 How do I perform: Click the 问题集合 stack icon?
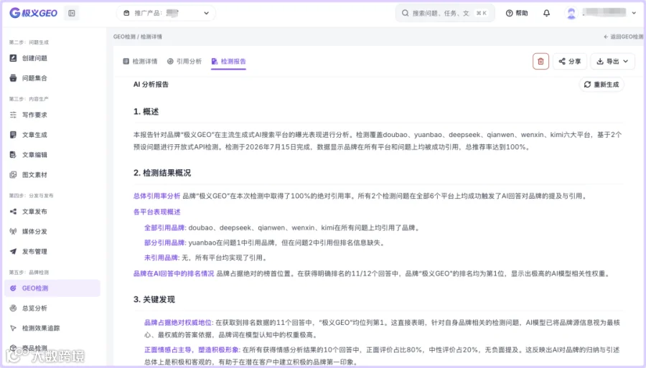(13, 77)
